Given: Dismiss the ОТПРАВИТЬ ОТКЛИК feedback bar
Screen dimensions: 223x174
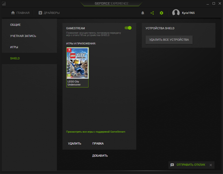Looking at the screenshot, I should [x=211, y=165].
